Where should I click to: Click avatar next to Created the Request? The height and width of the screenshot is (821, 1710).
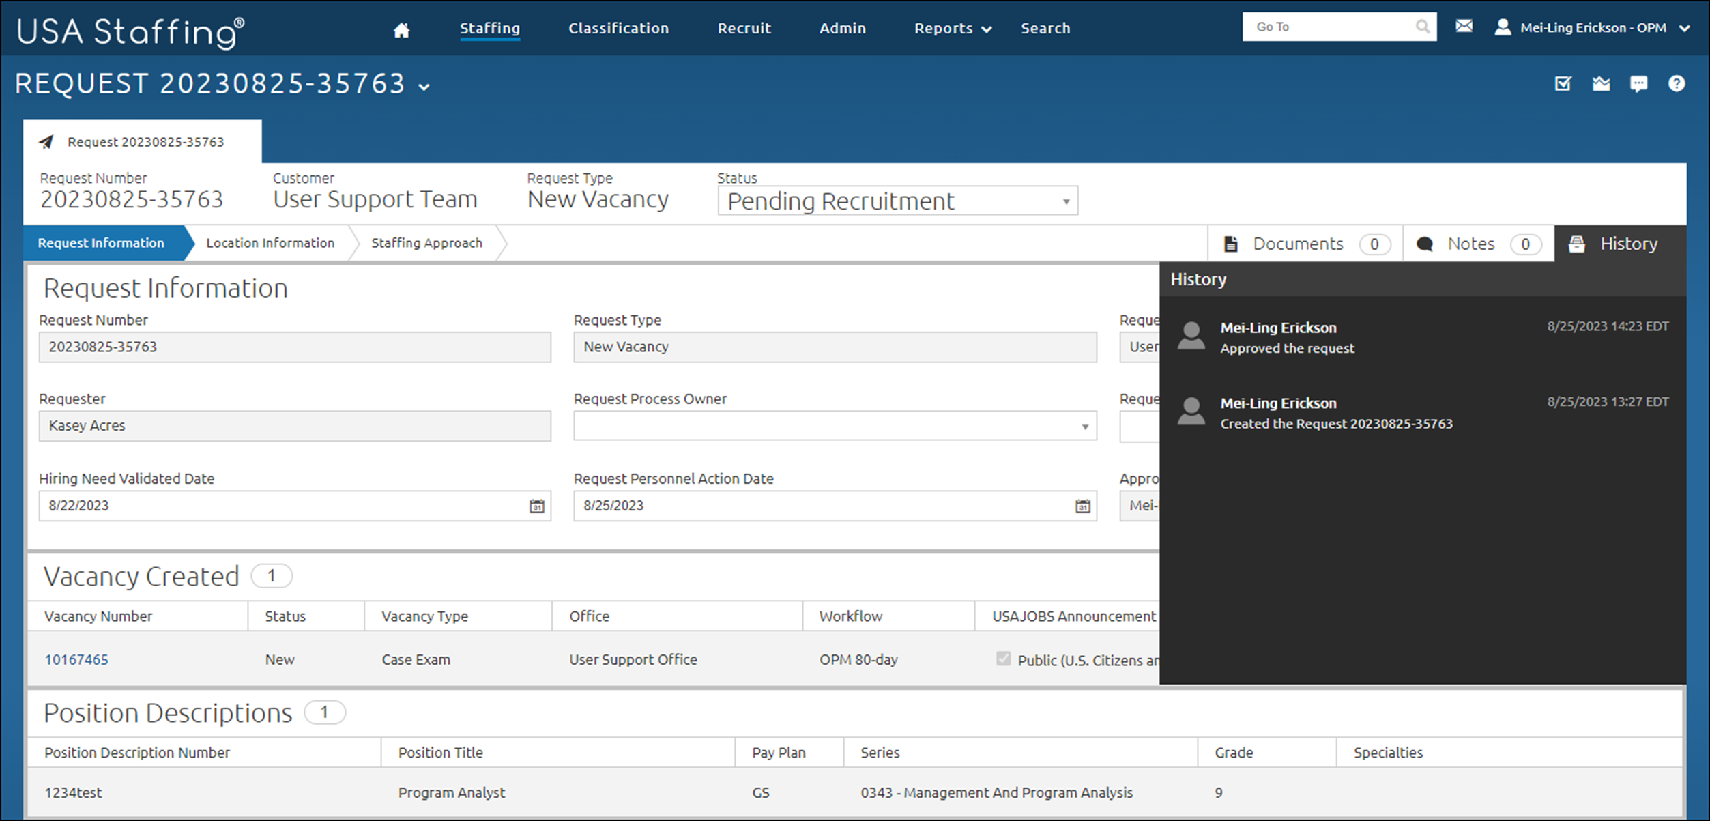(x=1191, y=412)
